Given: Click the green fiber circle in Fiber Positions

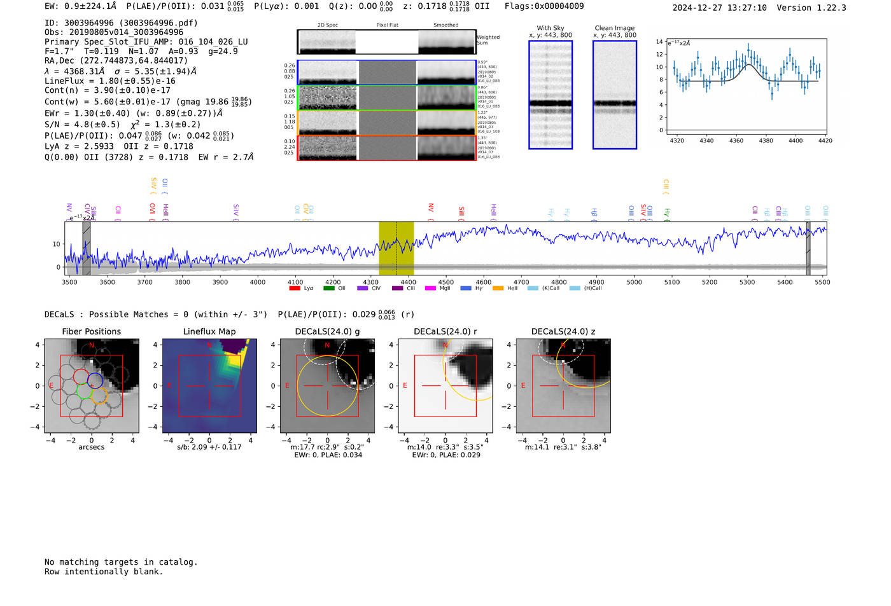Looking at the screenshot, I should pos(85,390).
